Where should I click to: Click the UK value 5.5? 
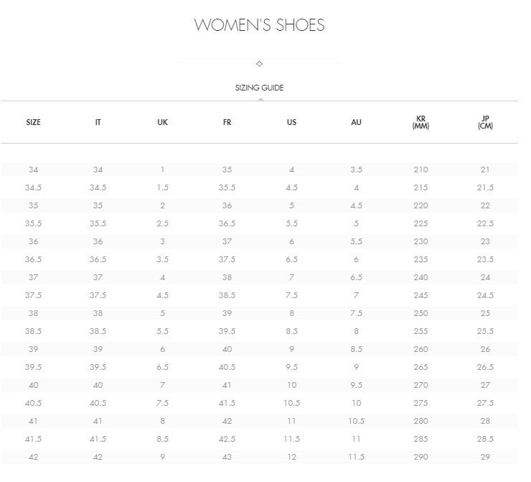coord(163,331)
